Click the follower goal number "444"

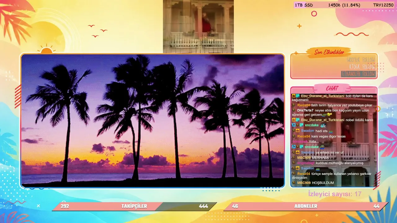pos(203,206)
